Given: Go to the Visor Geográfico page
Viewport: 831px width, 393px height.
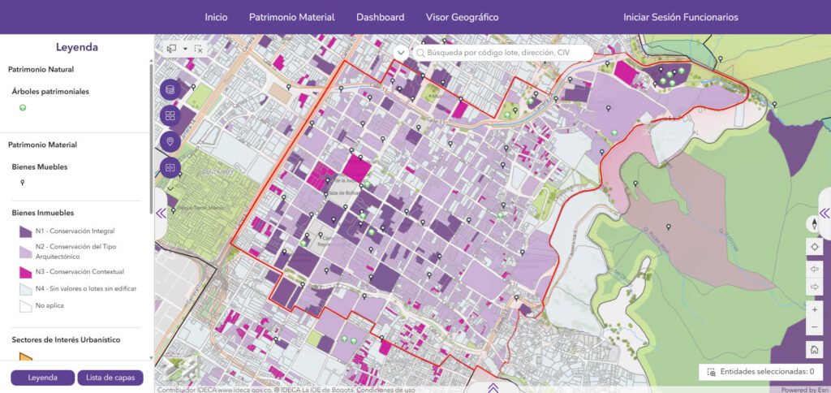Looking at the screenshot, I should 462,17.
